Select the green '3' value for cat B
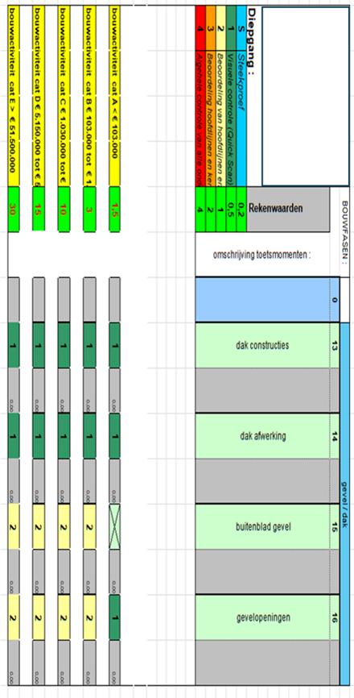 click(x=88, y=210)
